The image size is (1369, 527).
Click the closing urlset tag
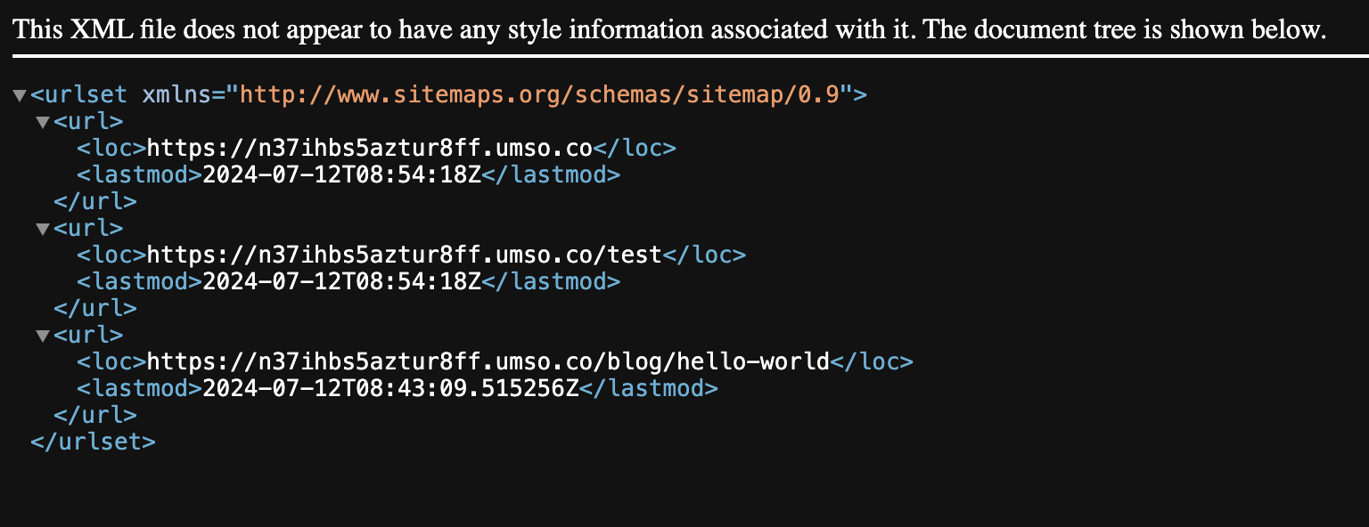coord(93,442)
